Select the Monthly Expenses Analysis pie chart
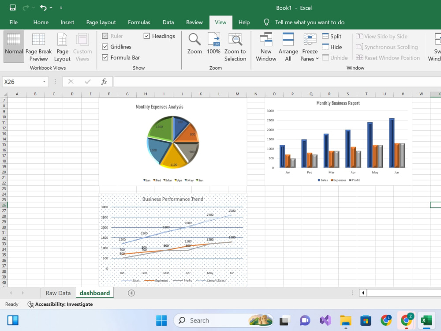 pyautogui.click(x=173, y=142)
